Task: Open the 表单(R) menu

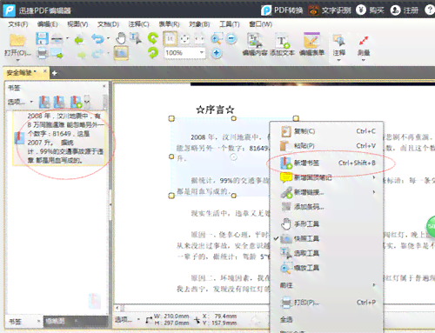Action: (169, 24)
